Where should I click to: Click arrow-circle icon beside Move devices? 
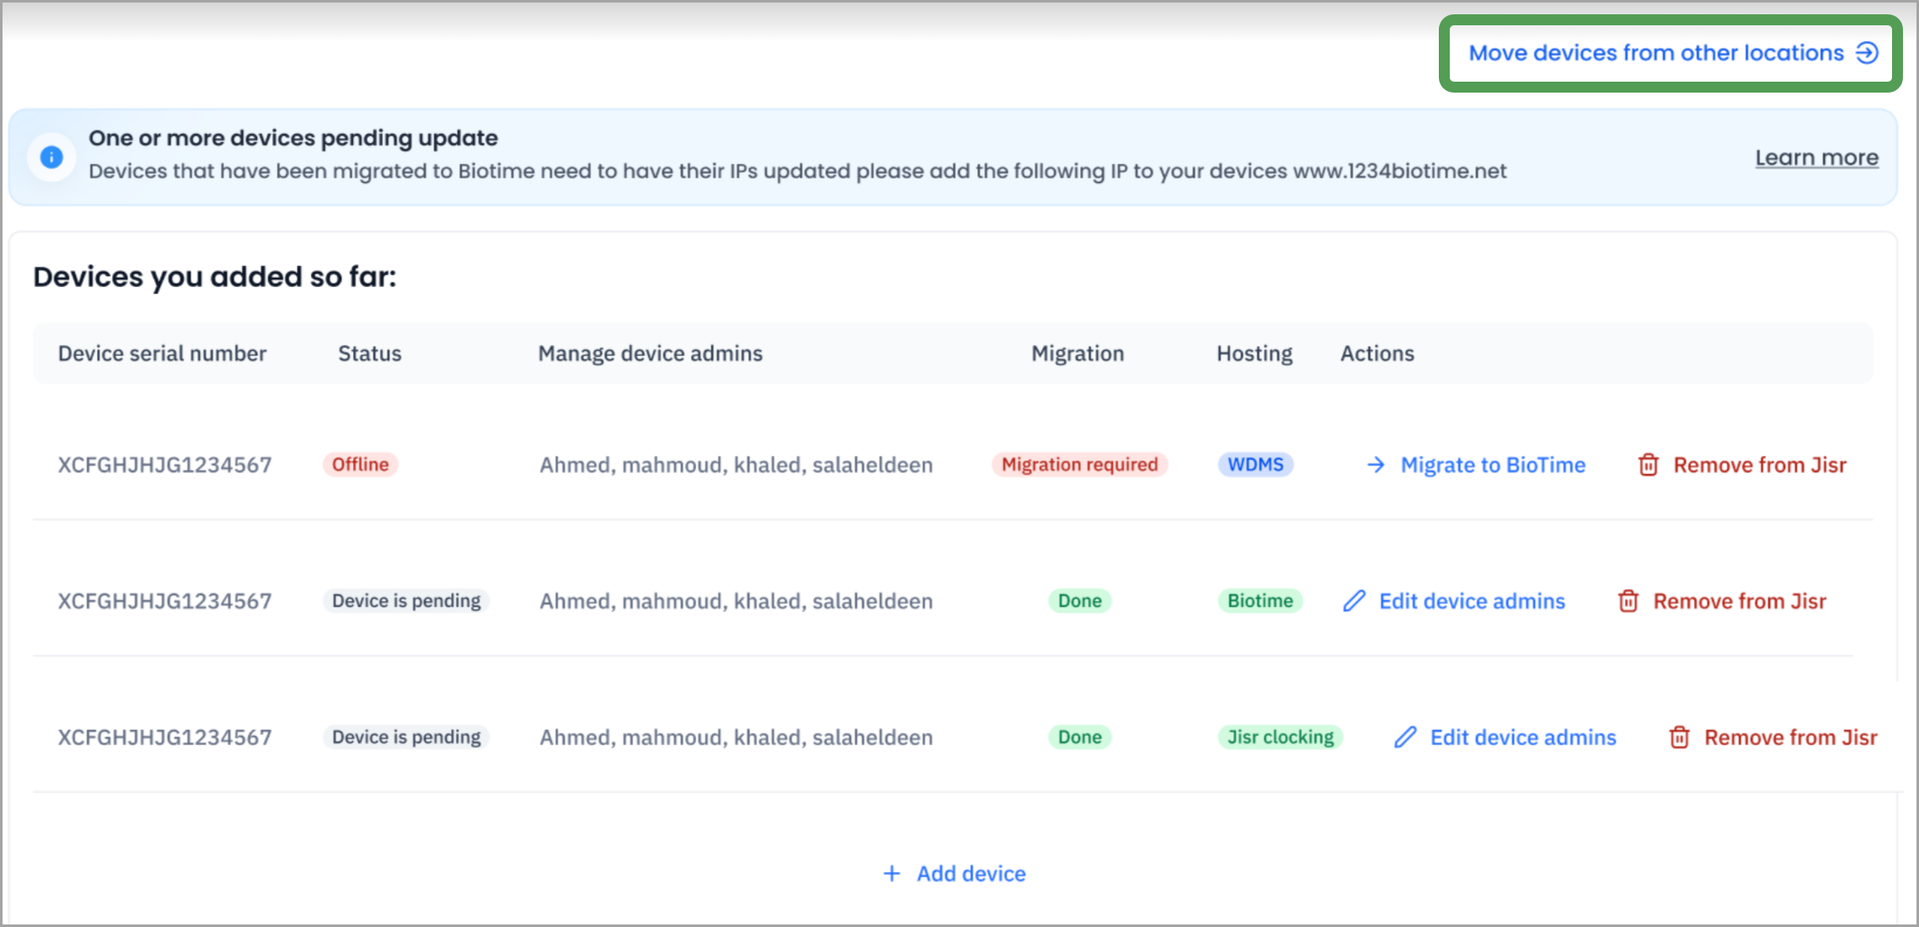click(x=1867, y=53)
